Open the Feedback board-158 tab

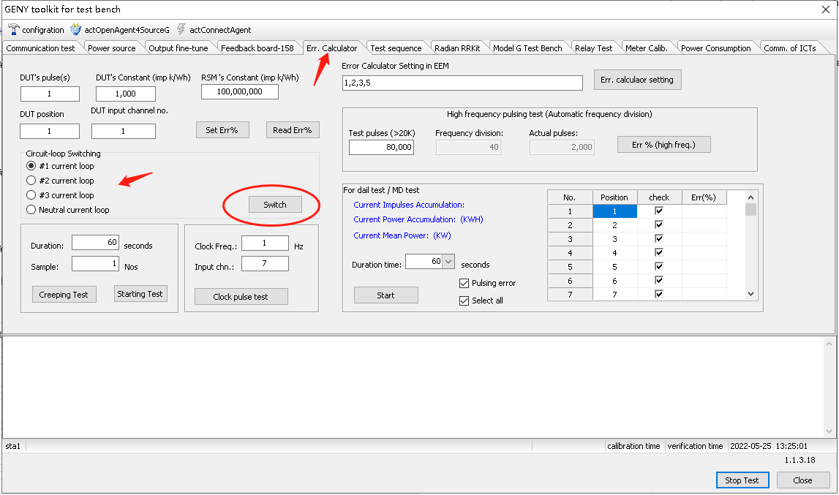click(x=257, y=48)
